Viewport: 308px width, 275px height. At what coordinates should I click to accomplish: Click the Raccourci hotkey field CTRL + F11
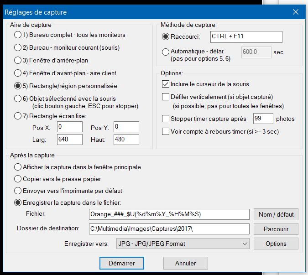(246, 36)
